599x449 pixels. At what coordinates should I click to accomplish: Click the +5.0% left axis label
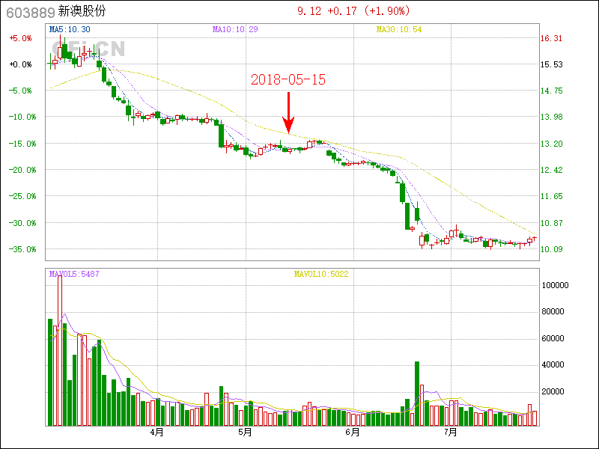pyautogui.click(x=20, y=38)
